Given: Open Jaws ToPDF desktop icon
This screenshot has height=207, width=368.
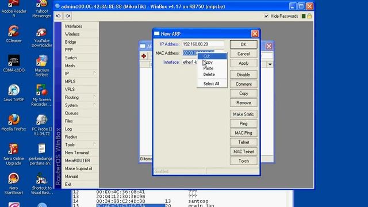Looking at the screenshot, I should (14, 93).
